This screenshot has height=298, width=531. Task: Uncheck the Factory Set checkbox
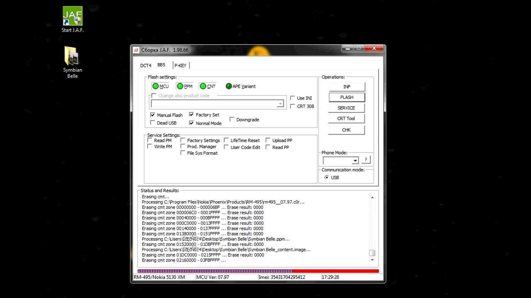coord(191,115)
